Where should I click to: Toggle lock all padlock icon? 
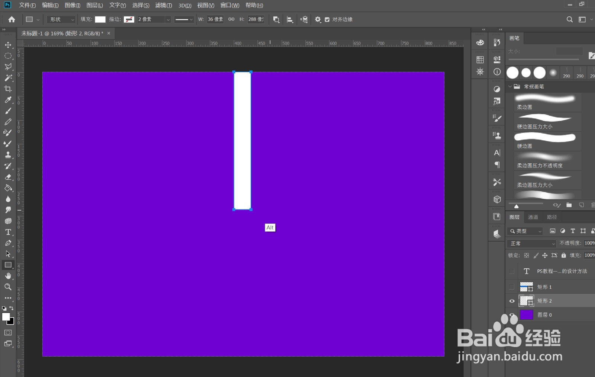564,255
